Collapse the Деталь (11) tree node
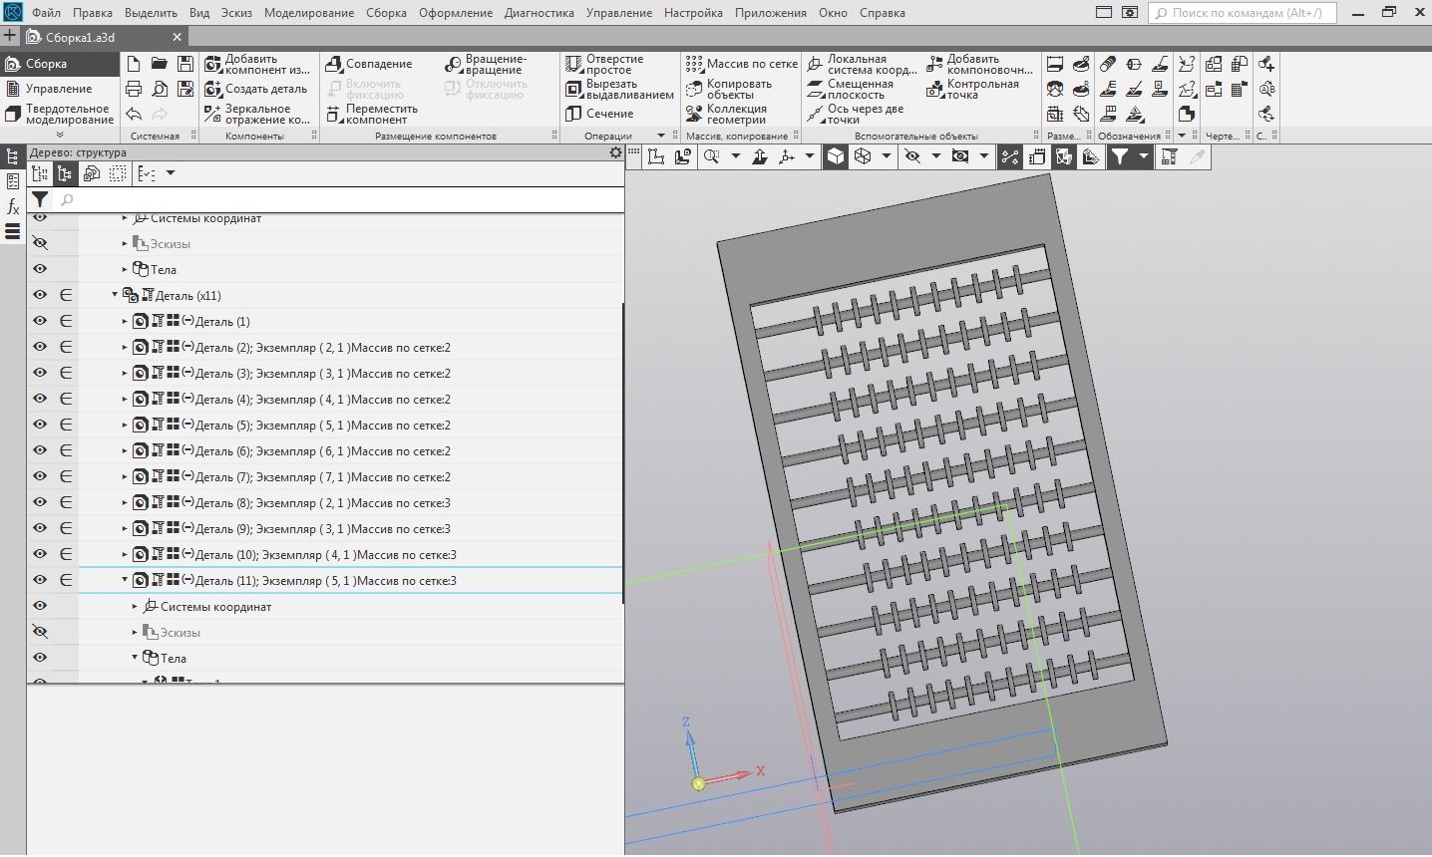 tap(125, 580)
